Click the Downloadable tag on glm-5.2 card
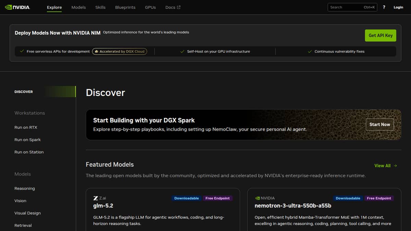Screen dimensions: 411x231 click(187, 198)
